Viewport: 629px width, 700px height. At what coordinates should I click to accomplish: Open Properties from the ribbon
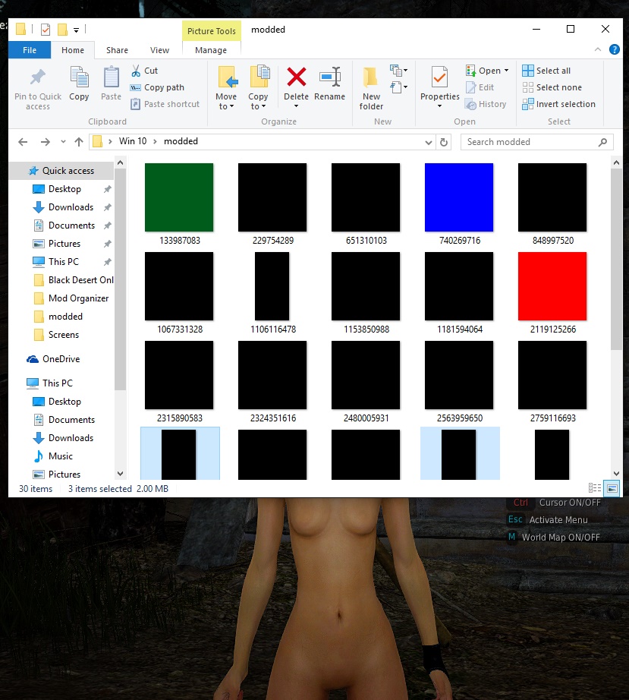tap(439, 79)
